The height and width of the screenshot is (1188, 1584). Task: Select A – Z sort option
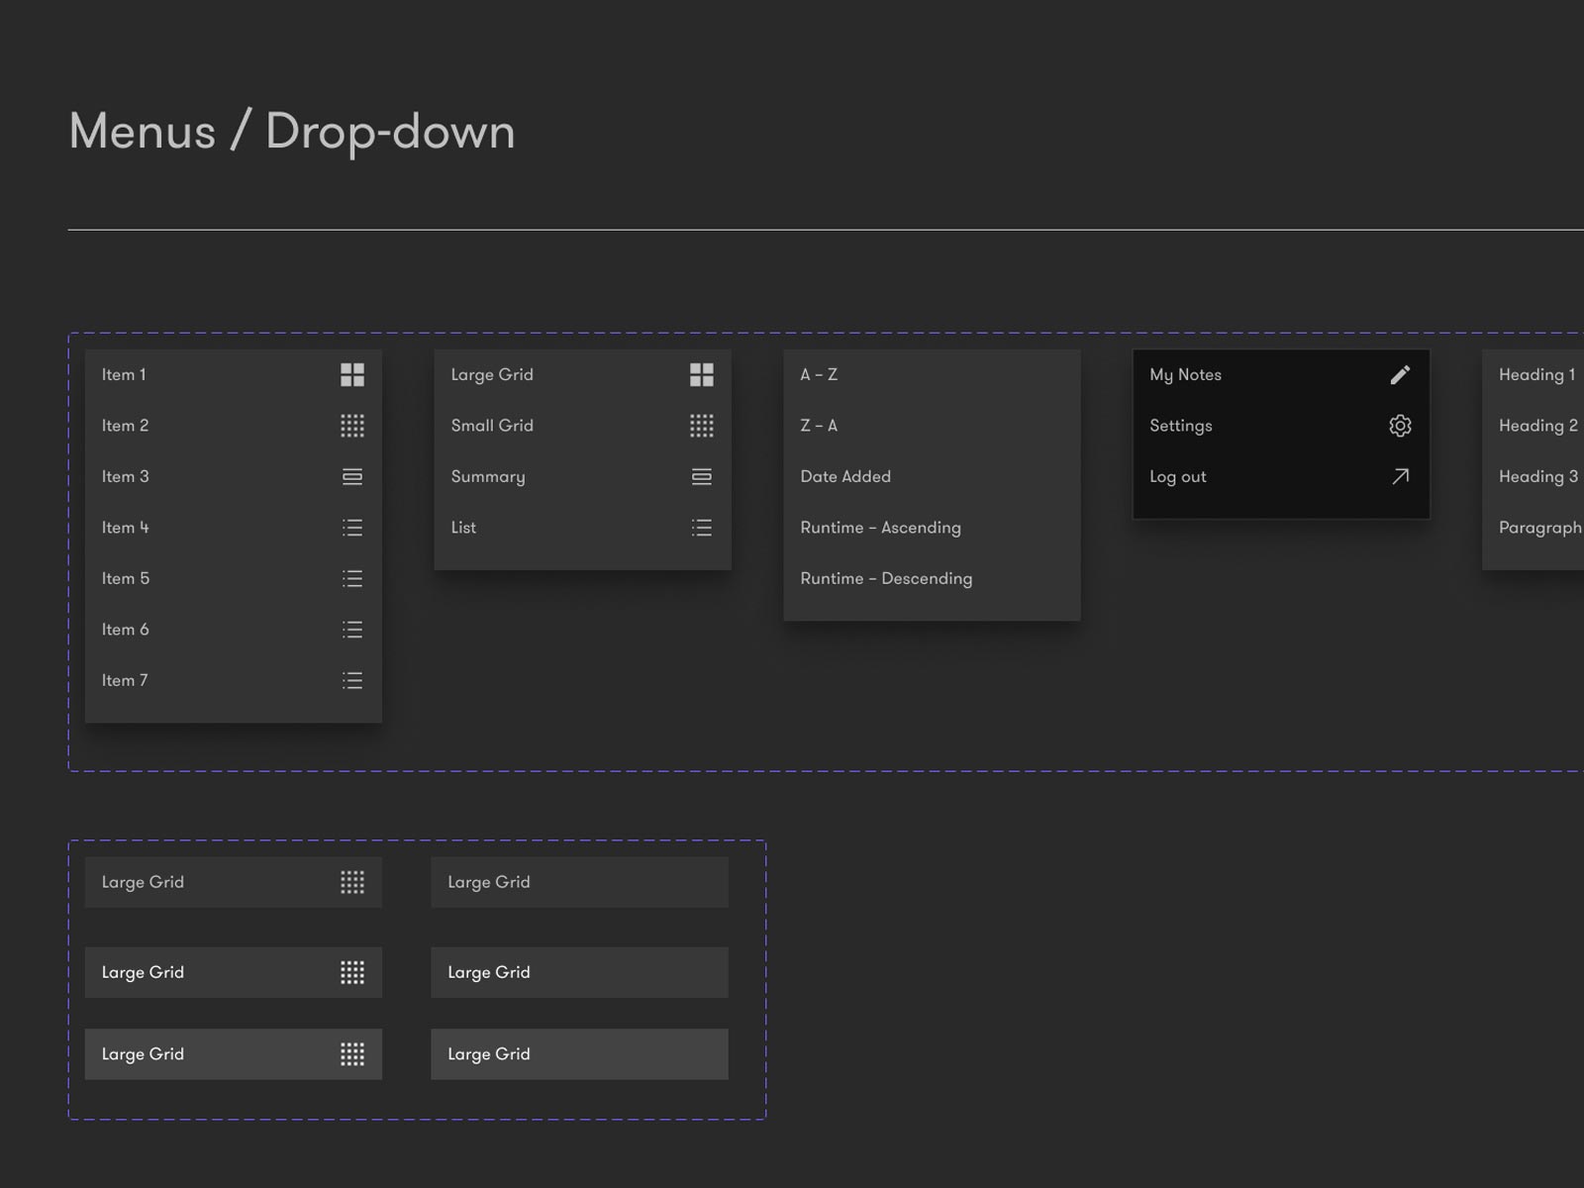(x=819, y=374)
